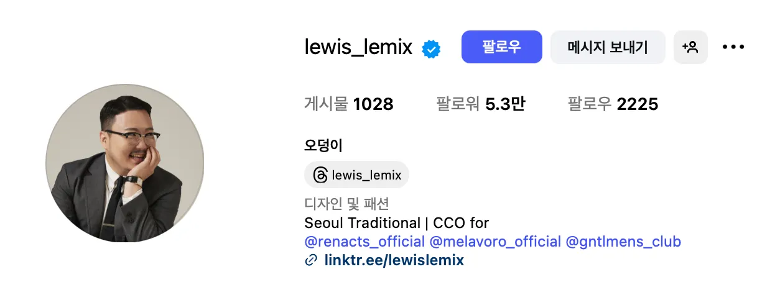This screenshot has height=282, width=775.
Task: Select the 게시물 1028 posts count
Action: pyautogui.click(x=349, y=104)
